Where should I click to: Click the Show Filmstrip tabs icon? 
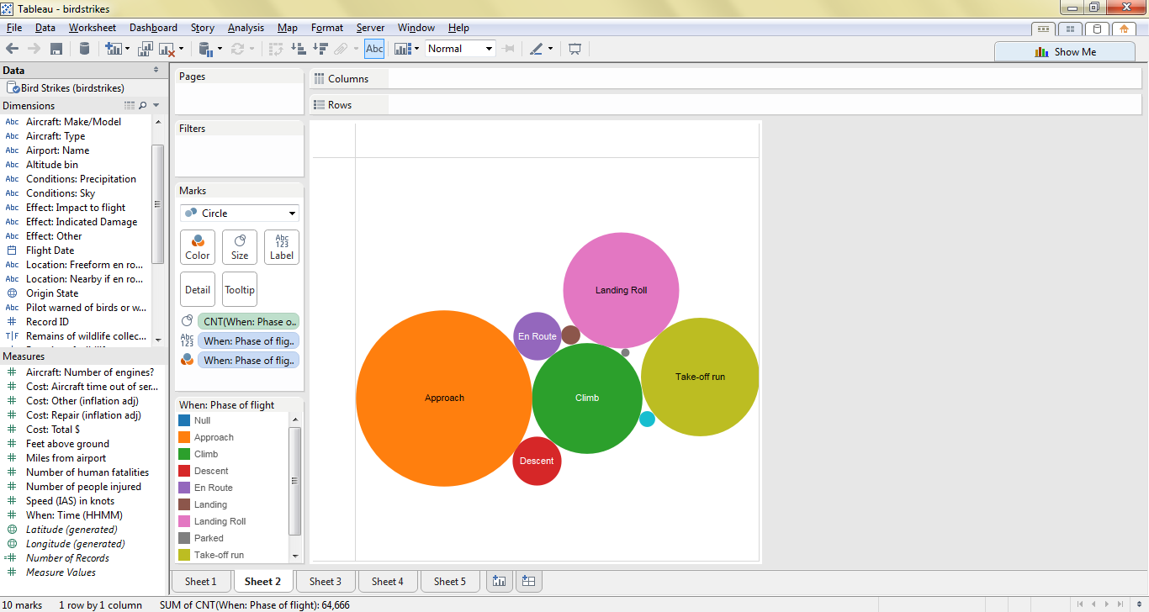coord(1044,29)
